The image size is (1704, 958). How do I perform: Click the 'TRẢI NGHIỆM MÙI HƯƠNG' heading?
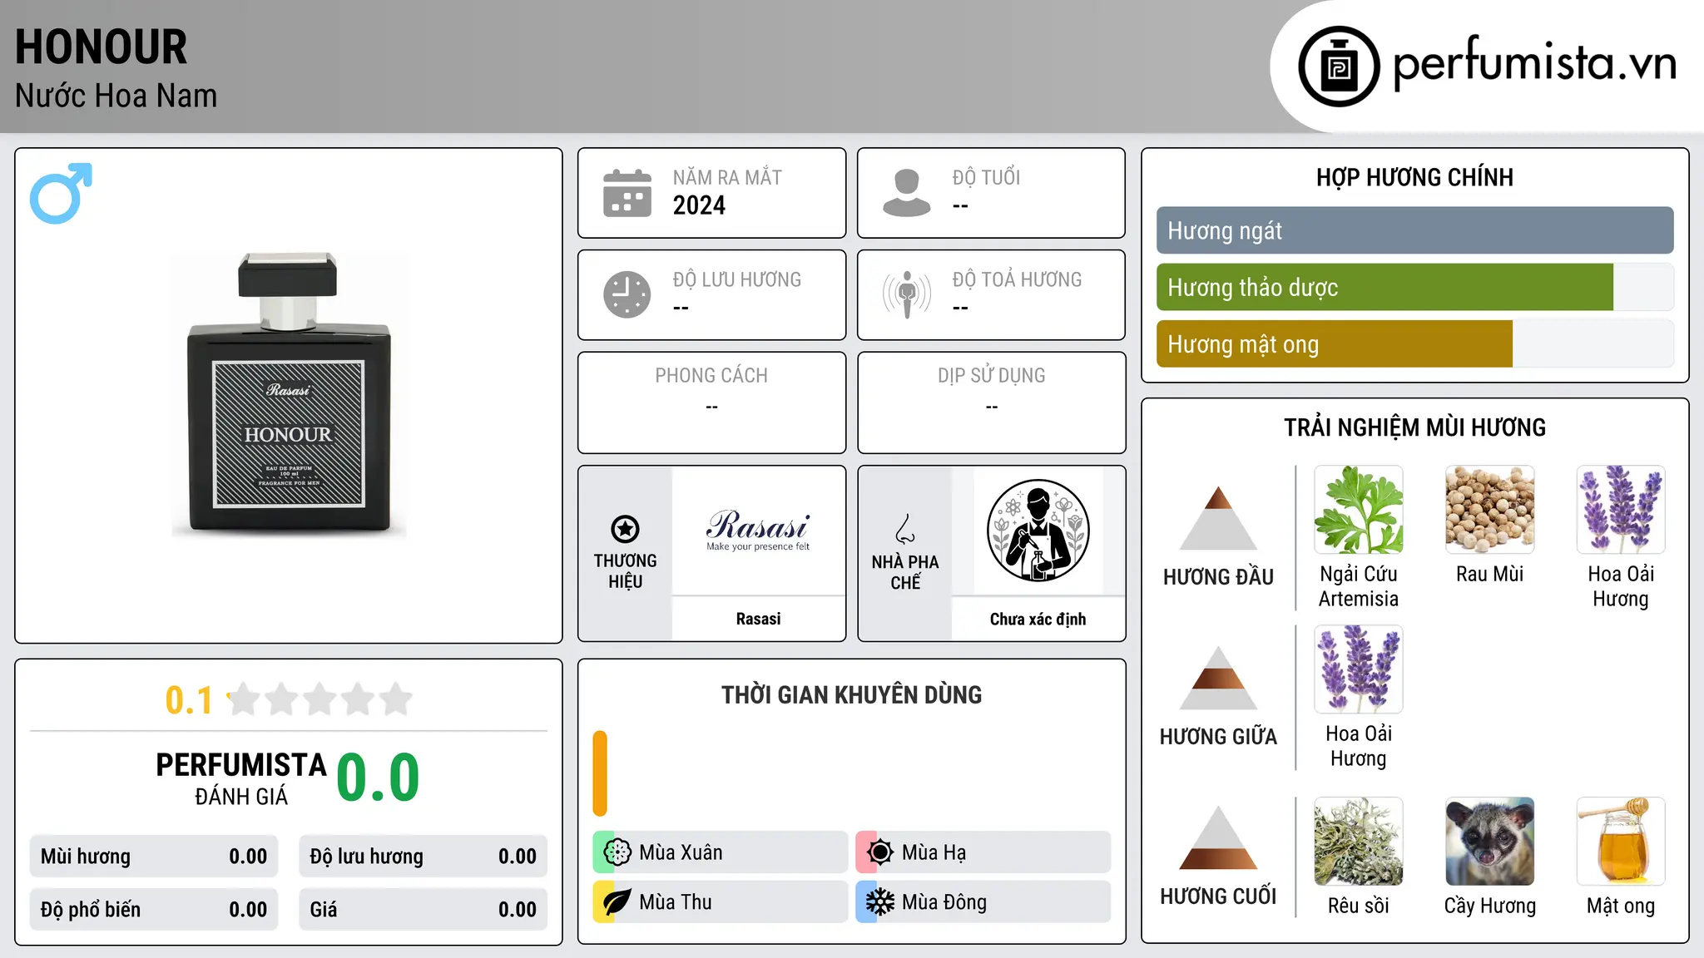coord(1414,427)
